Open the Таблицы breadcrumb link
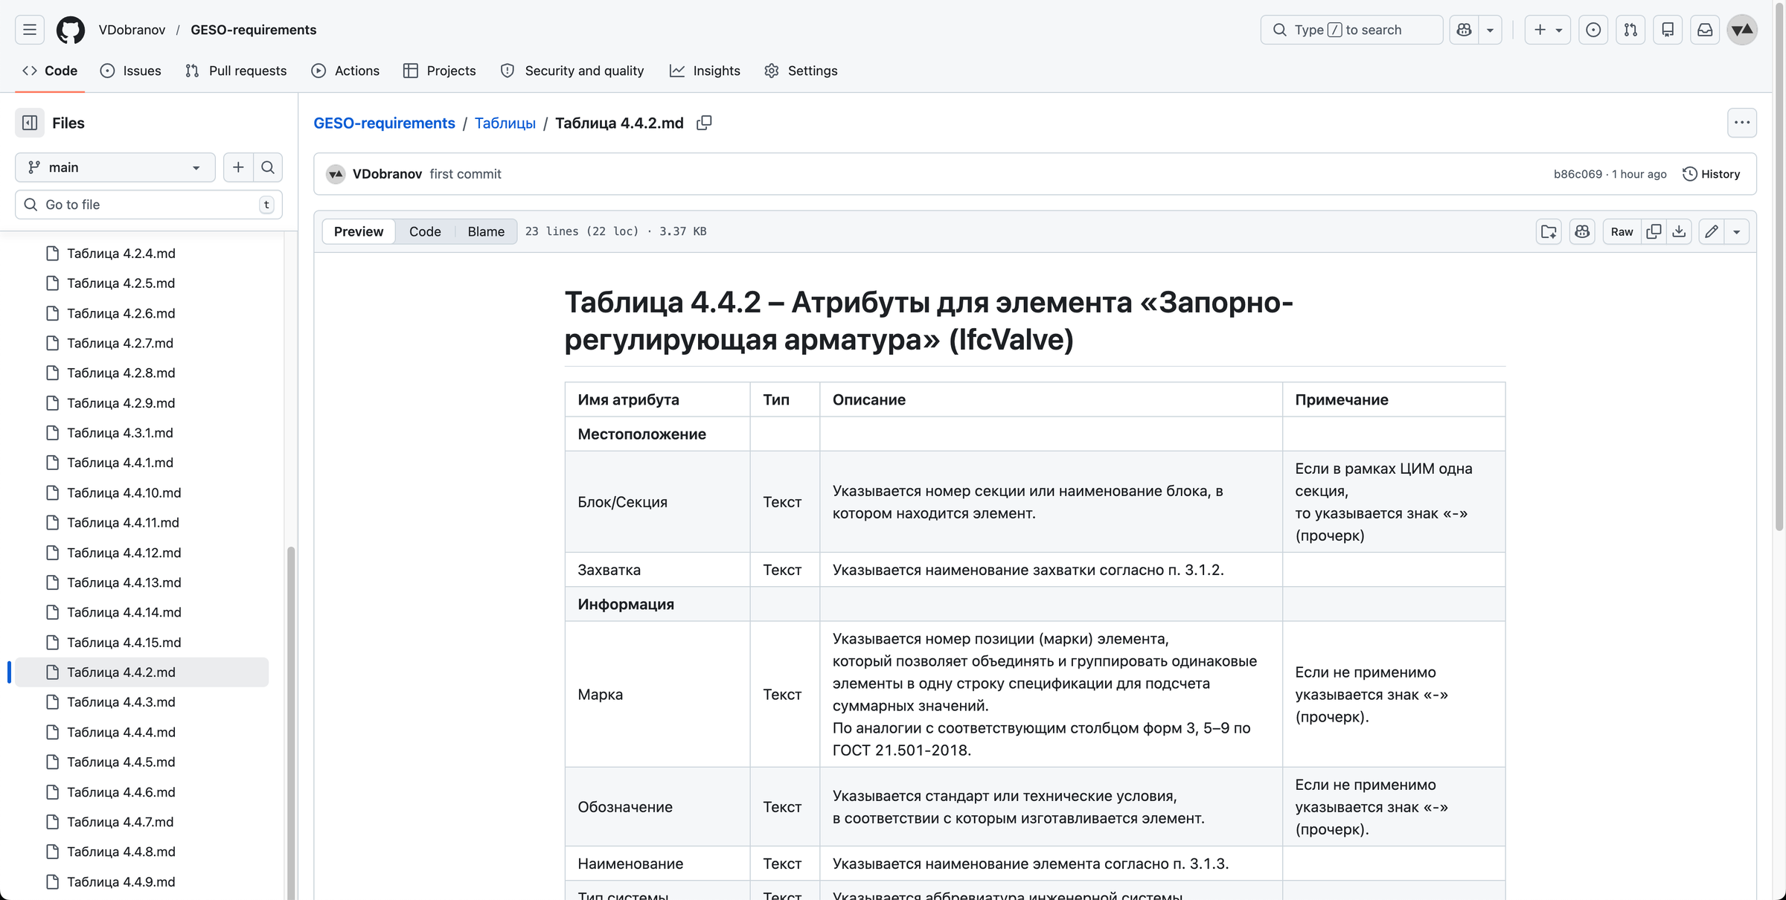The image size is (1786, 900). click(x=505, y=123)
